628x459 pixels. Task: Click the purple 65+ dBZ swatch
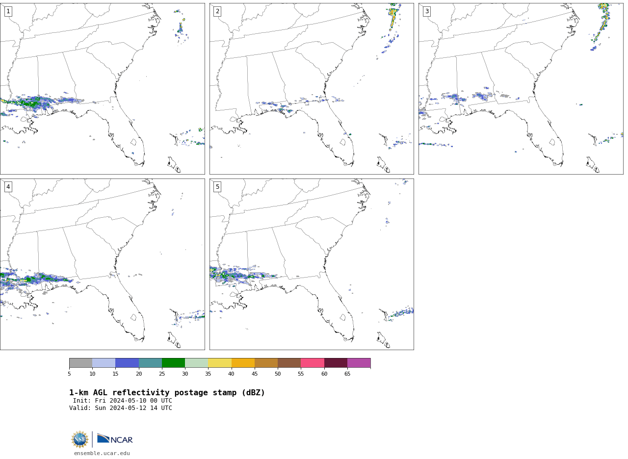(x=359, y=363)
